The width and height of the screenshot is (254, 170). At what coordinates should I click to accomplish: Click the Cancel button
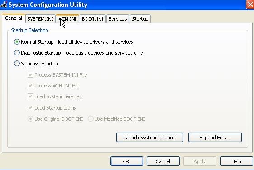[163, 161]
